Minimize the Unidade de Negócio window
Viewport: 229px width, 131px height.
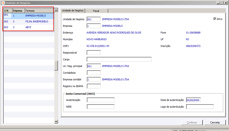[x=218, y=3]
